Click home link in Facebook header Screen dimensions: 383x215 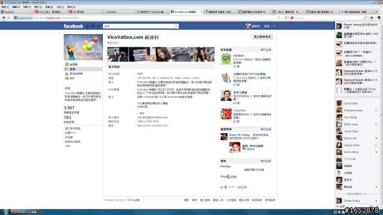267,26
